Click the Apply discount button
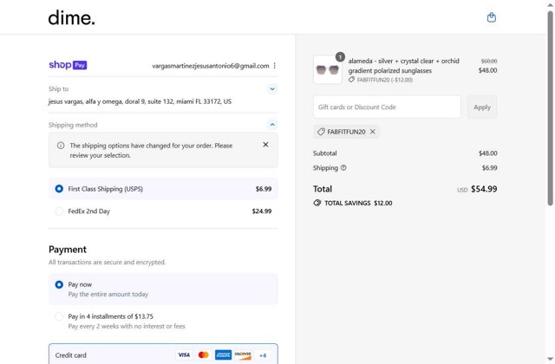The image size is (555, 364). 482,107
